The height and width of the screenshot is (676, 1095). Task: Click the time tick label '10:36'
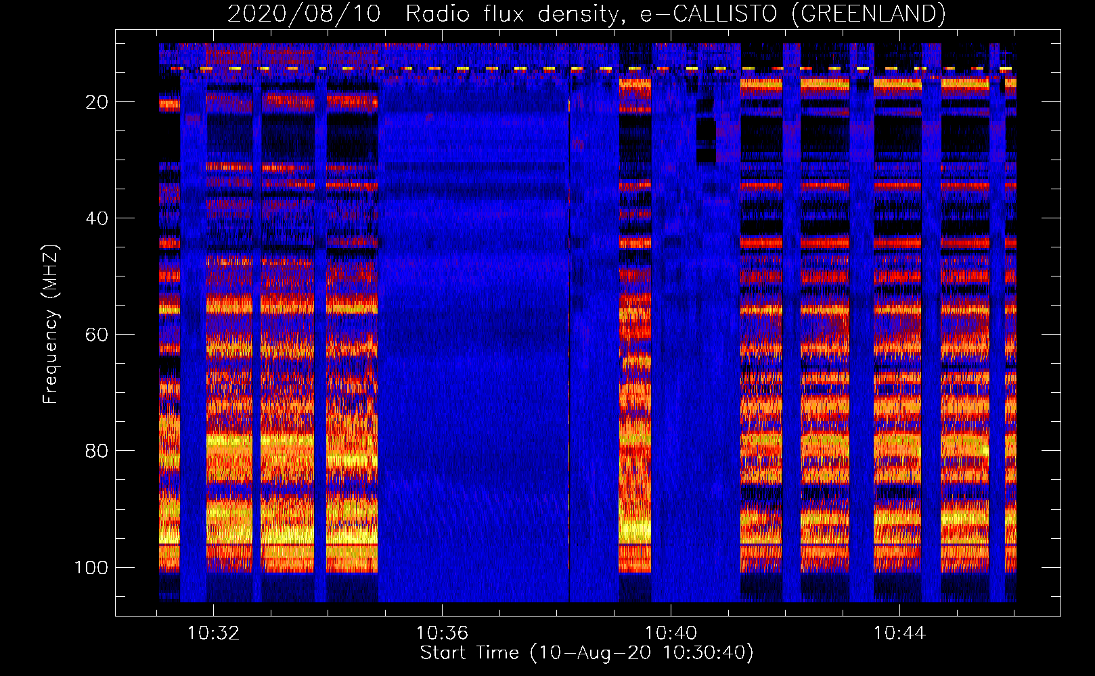(442, 633)
